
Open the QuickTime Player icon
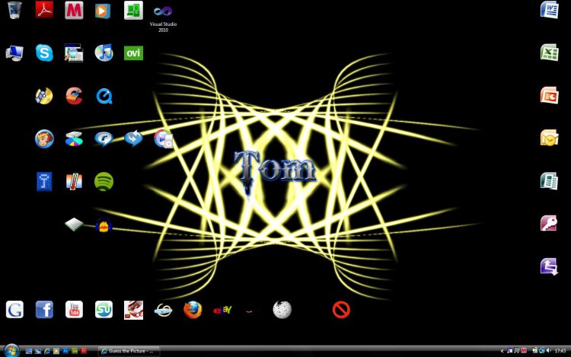point(104,96)
